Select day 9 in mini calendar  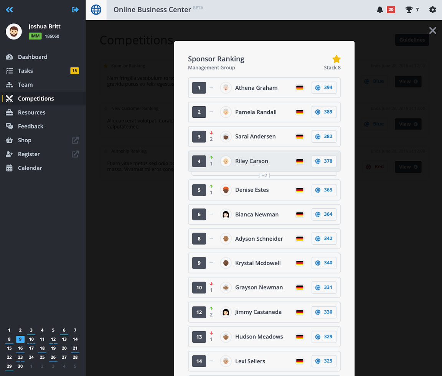click(20, 339)
